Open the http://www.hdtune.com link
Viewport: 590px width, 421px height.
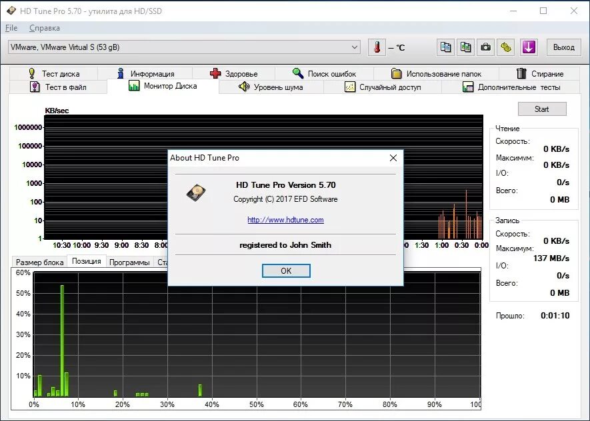[x=285, y=220]
